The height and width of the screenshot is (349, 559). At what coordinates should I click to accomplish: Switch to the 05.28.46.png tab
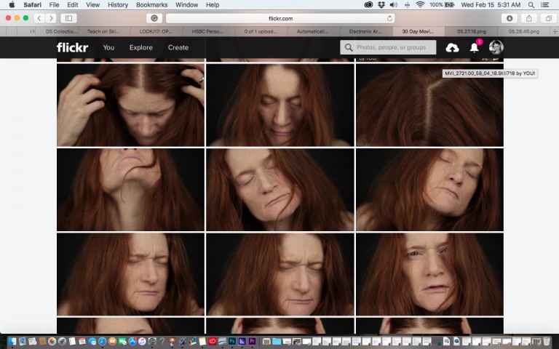524,32
